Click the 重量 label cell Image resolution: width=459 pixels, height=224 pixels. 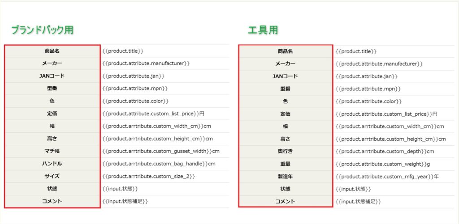(285, 164)
